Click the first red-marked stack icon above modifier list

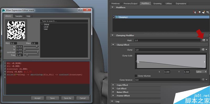click(x=195, y=12)
